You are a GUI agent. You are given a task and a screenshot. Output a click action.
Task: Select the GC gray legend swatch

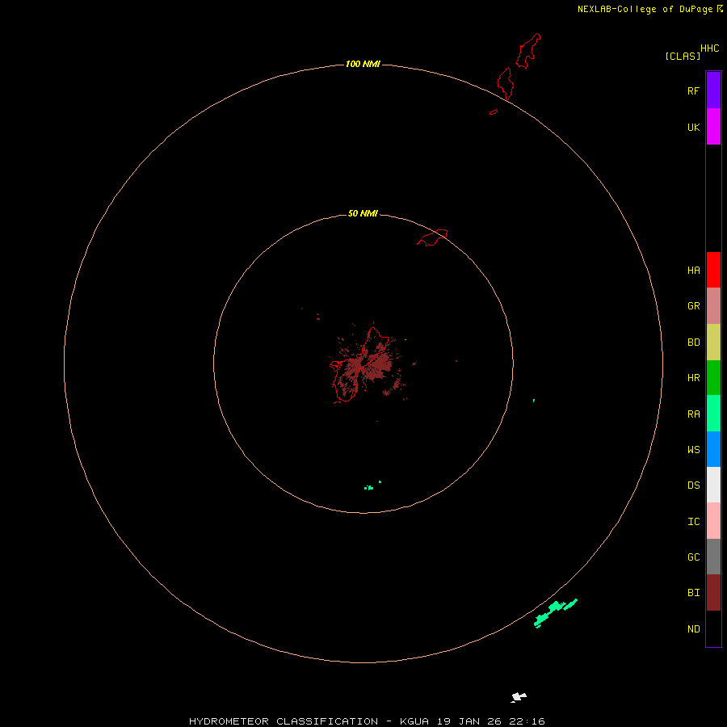tap(713, 557)
